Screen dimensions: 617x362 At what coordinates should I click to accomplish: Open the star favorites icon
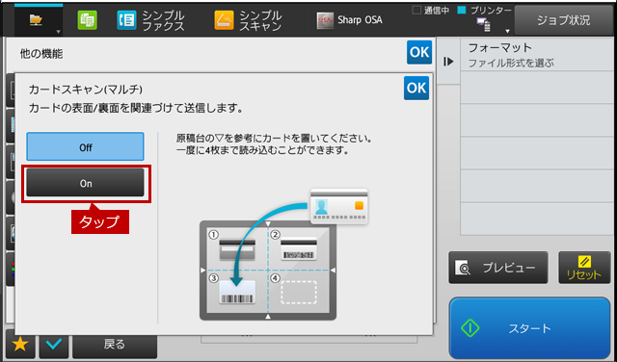(20, 345)
